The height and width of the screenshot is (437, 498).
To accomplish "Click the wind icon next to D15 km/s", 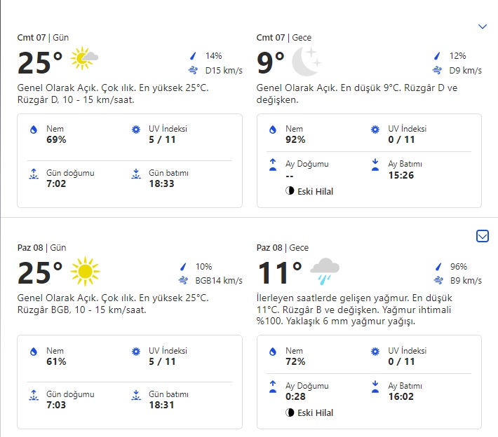I will click(x=193, y=70).
